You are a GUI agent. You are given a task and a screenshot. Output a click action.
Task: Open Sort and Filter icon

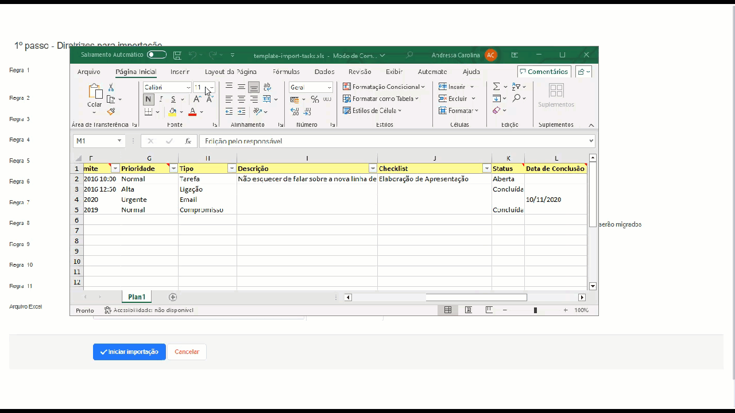point(516,87)
